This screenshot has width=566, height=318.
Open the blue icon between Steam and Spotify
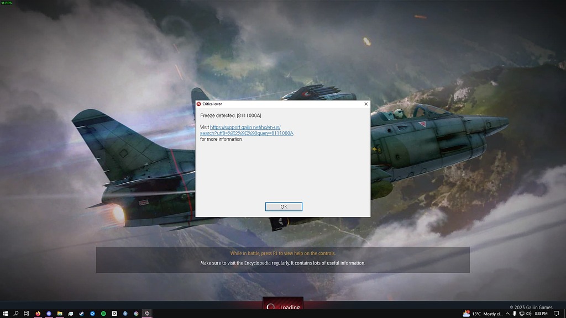92,314
